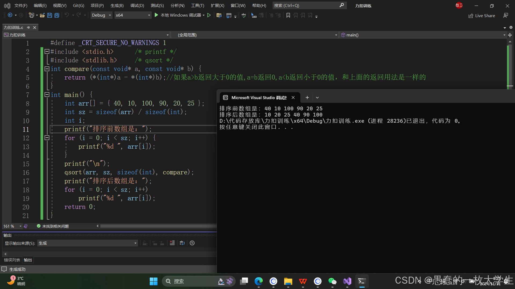
Task: Open the editor window settings gear icon
Action: (511, 27)
